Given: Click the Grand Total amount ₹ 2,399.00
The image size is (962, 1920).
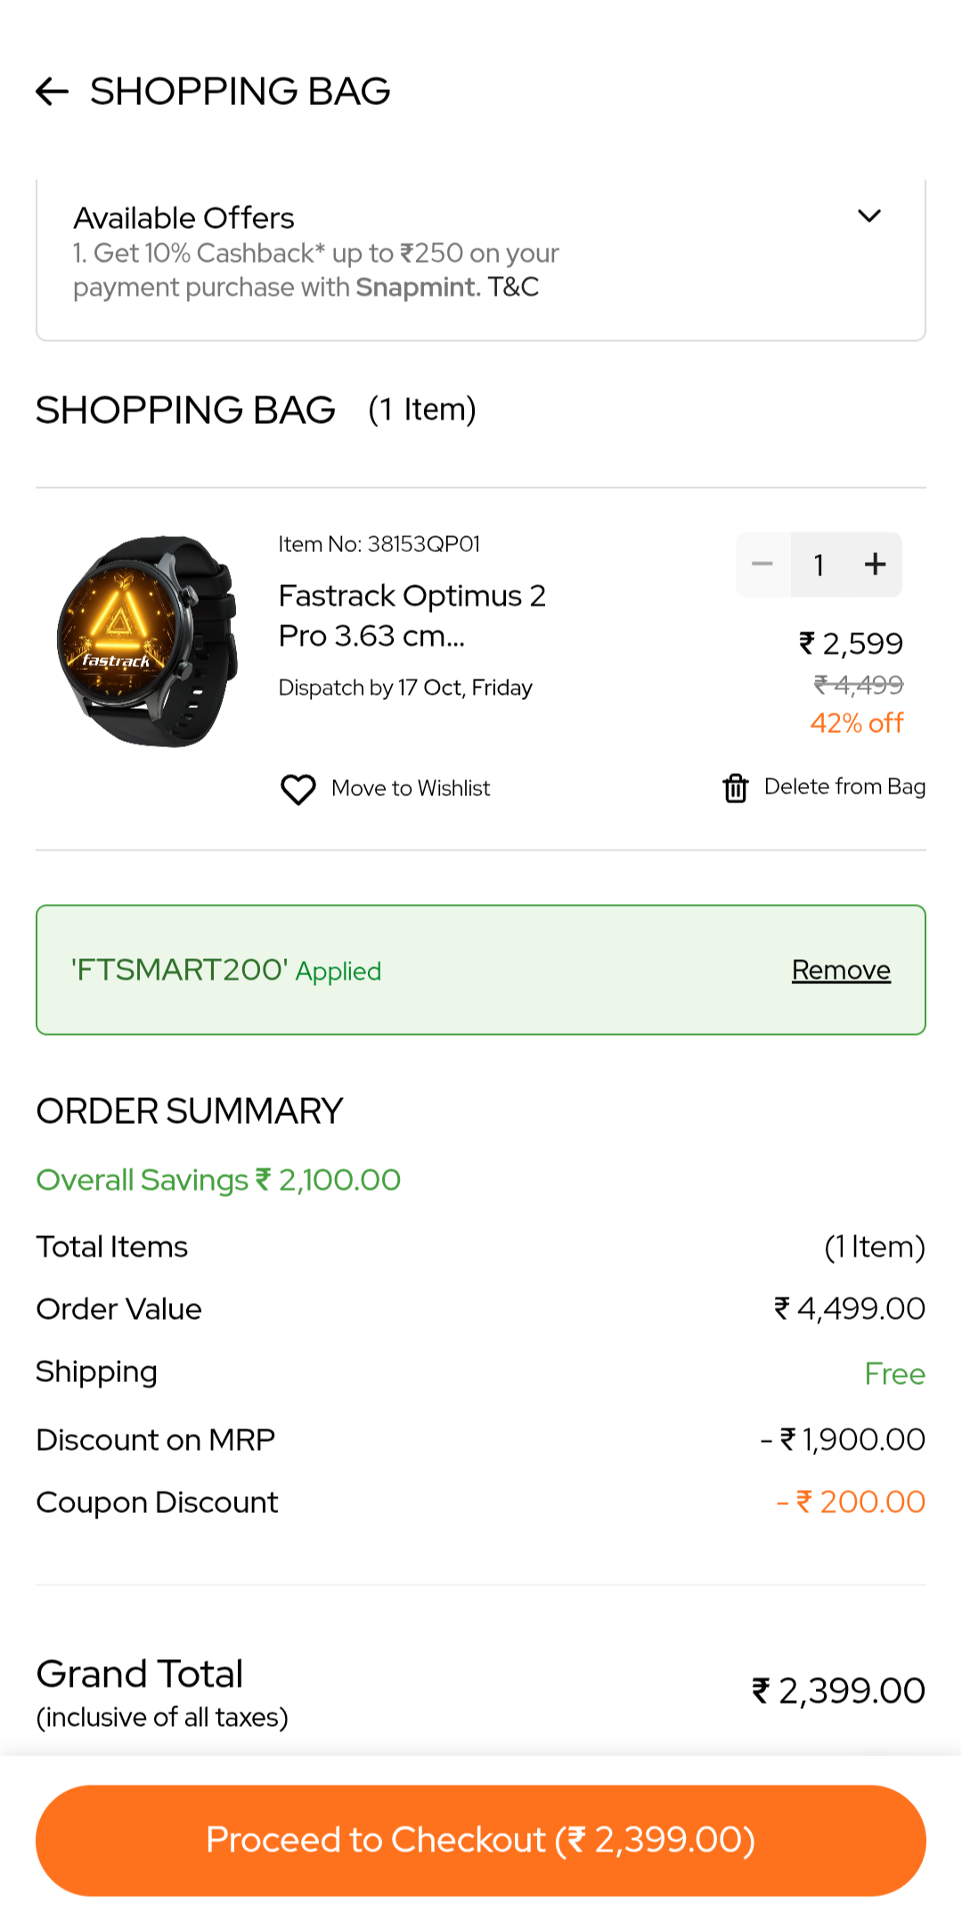Looking at the screenshot, I should tap(838, 1691).
